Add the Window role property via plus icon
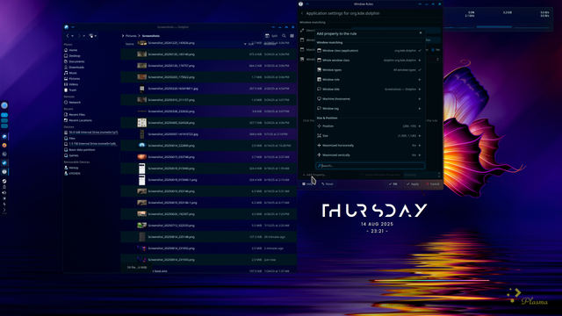Screen dimensions: 562x316 420,80
